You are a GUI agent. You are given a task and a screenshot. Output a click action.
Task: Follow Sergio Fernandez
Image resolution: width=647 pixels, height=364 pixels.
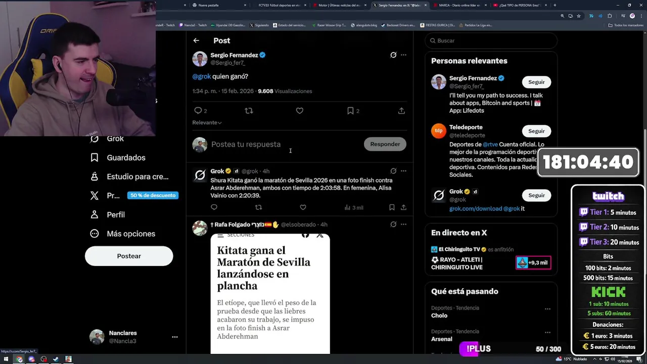click(536, 82)
